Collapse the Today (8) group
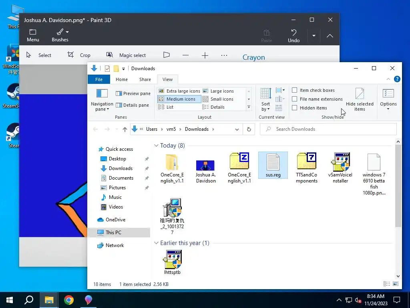Screen dimensions: 410x308 [x=156, y=145]
